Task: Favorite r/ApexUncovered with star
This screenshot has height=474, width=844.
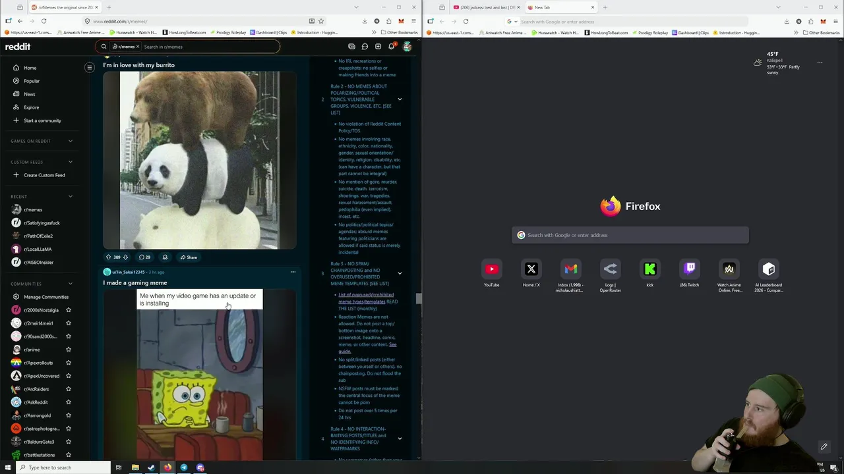Action: 68,376
